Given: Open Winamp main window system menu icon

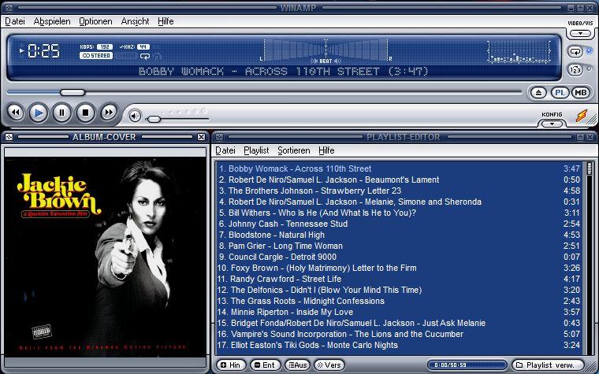Looking at the screenshot, I should [9, 8].
